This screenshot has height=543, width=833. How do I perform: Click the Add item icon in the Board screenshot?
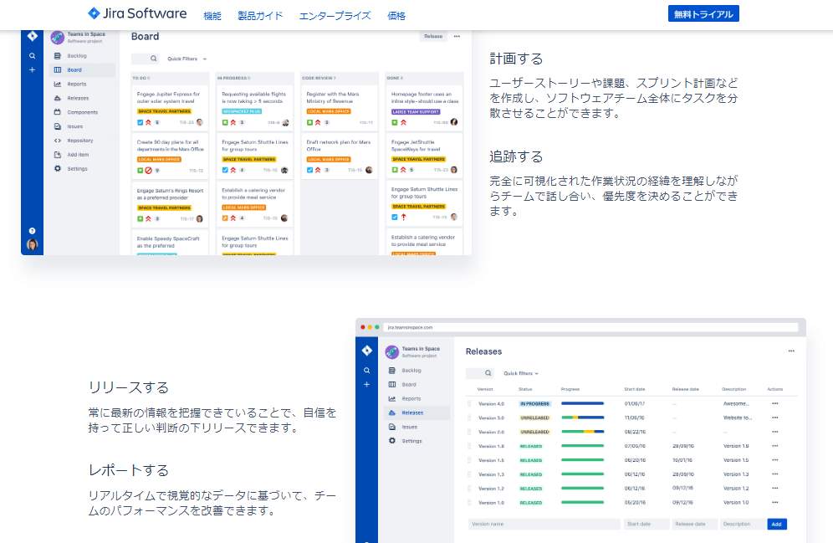[58, 155]
